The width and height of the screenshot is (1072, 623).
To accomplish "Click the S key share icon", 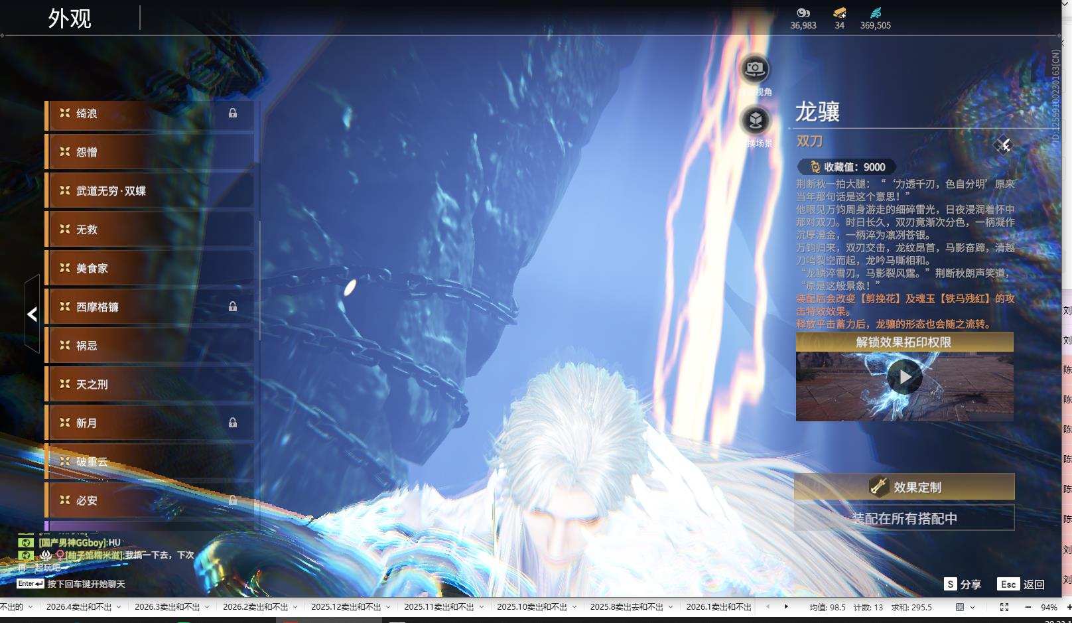I will pos(950,584).
